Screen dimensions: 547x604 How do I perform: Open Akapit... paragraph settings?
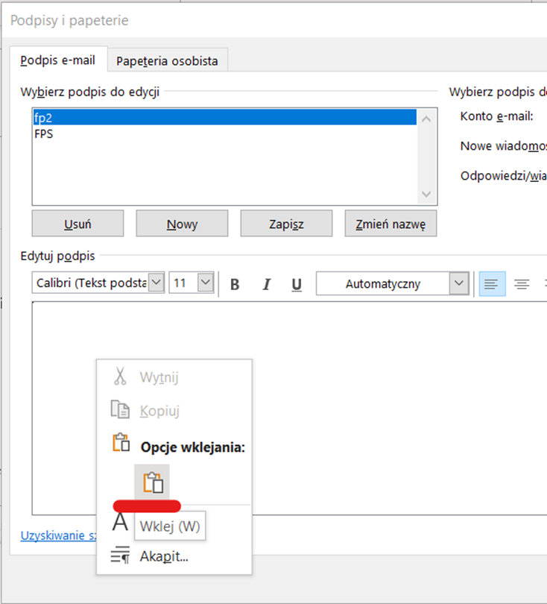163,556
